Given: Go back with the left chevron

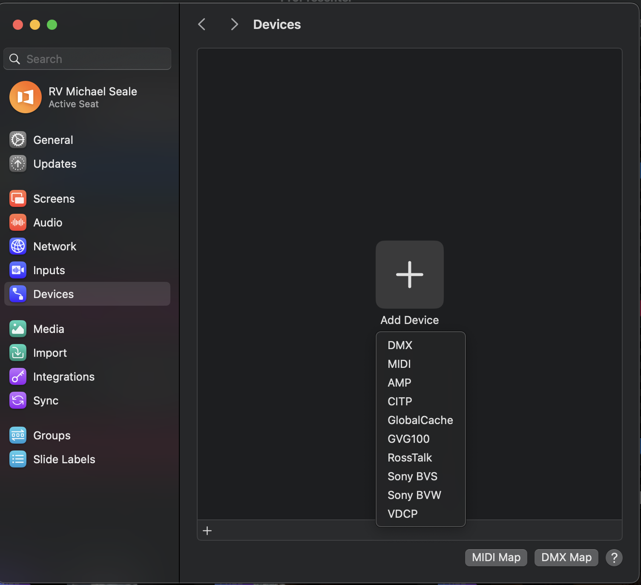Looking at the screenshot, I should tap(202, 24).
